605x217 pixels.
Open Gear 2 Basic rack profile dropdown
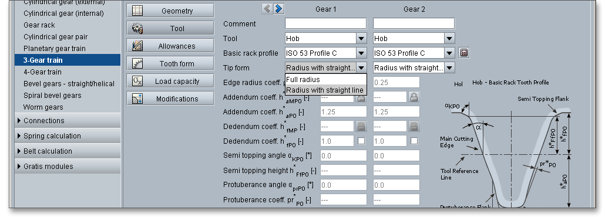pos(449,53)
